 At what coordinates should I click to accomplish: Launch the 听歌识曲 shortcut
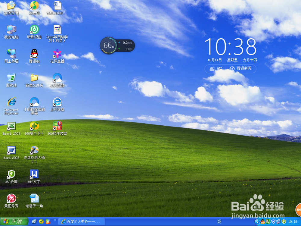(x=34, y=32)
